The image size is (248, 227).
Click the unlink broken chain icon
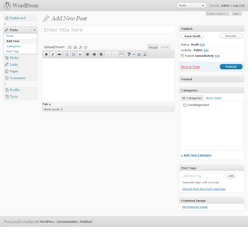[115, 54]
